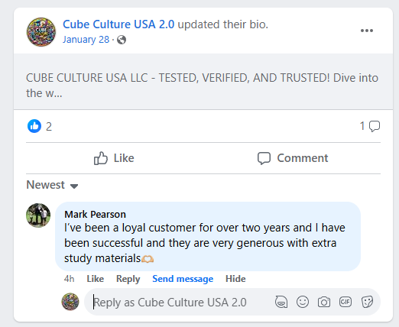Hide Mark Pearson's comment
The image size is (399, 327).
pos(235,279)
